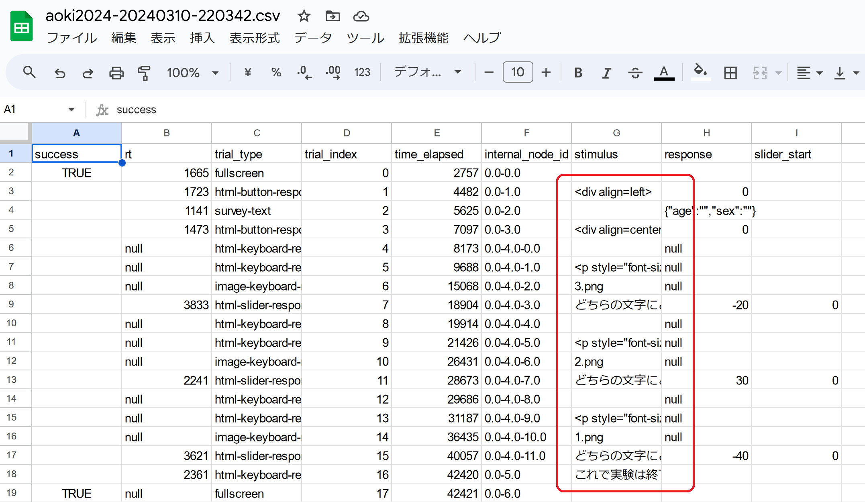Star this spreadsheet as a favorite
The height and width of the screenshot is (502, 865).
pyautogui.click(x=304, y=16)
